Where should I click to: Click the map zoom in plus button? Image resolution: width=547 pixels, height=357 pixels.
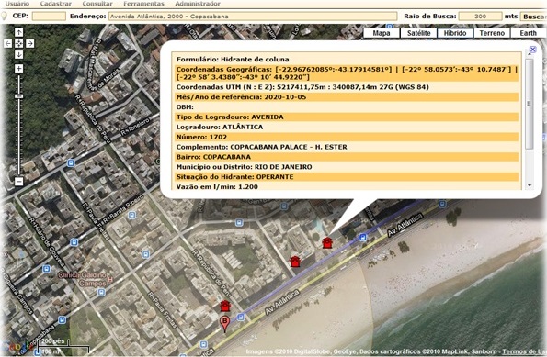(x=18, y=68)
